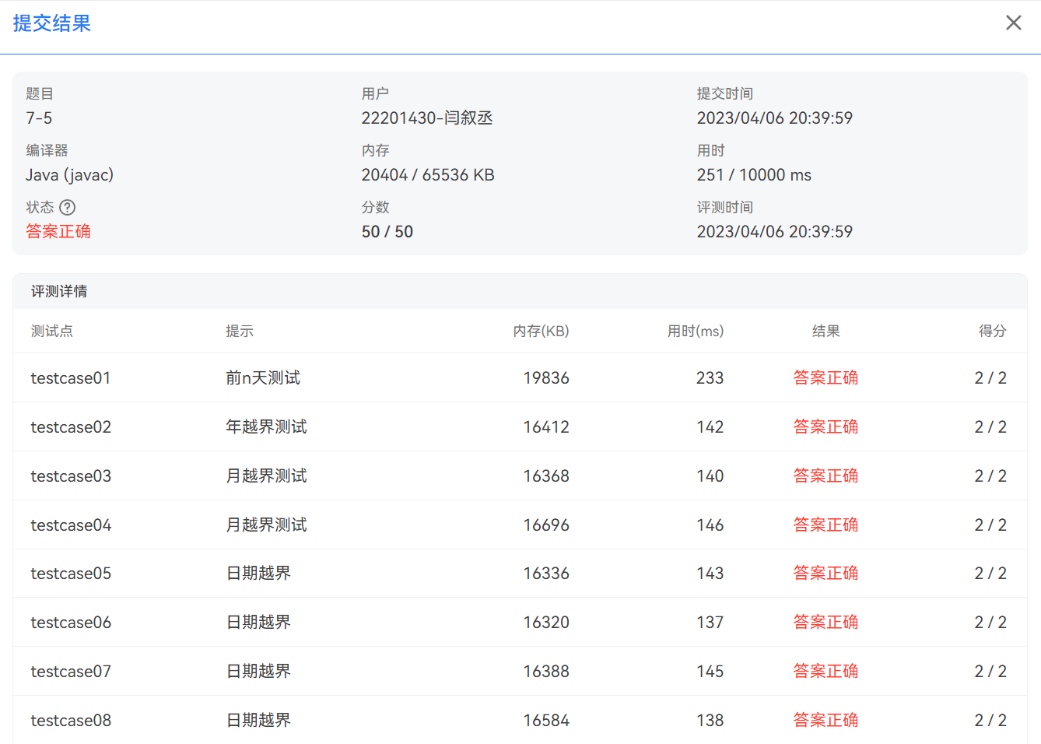Click the 得分 column header
This screenshot has height=744, width=1041.
click(x=992, y=331)
